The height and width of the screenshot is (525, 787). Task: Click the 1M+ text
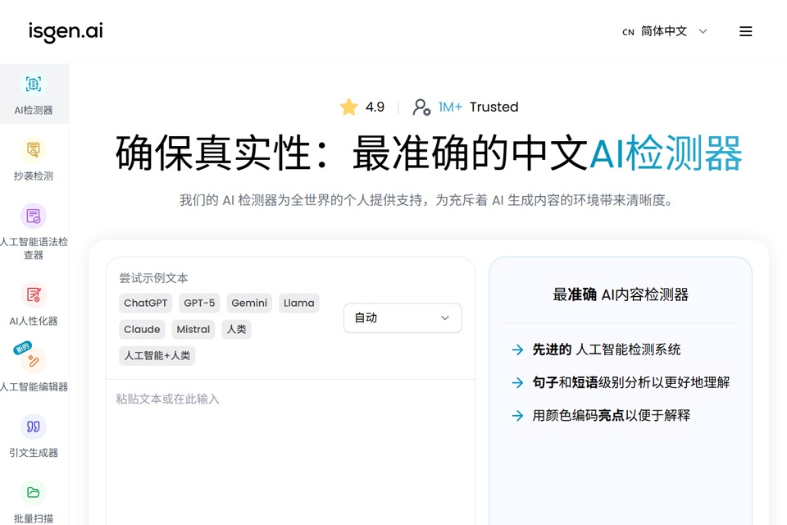click(450, 107)
